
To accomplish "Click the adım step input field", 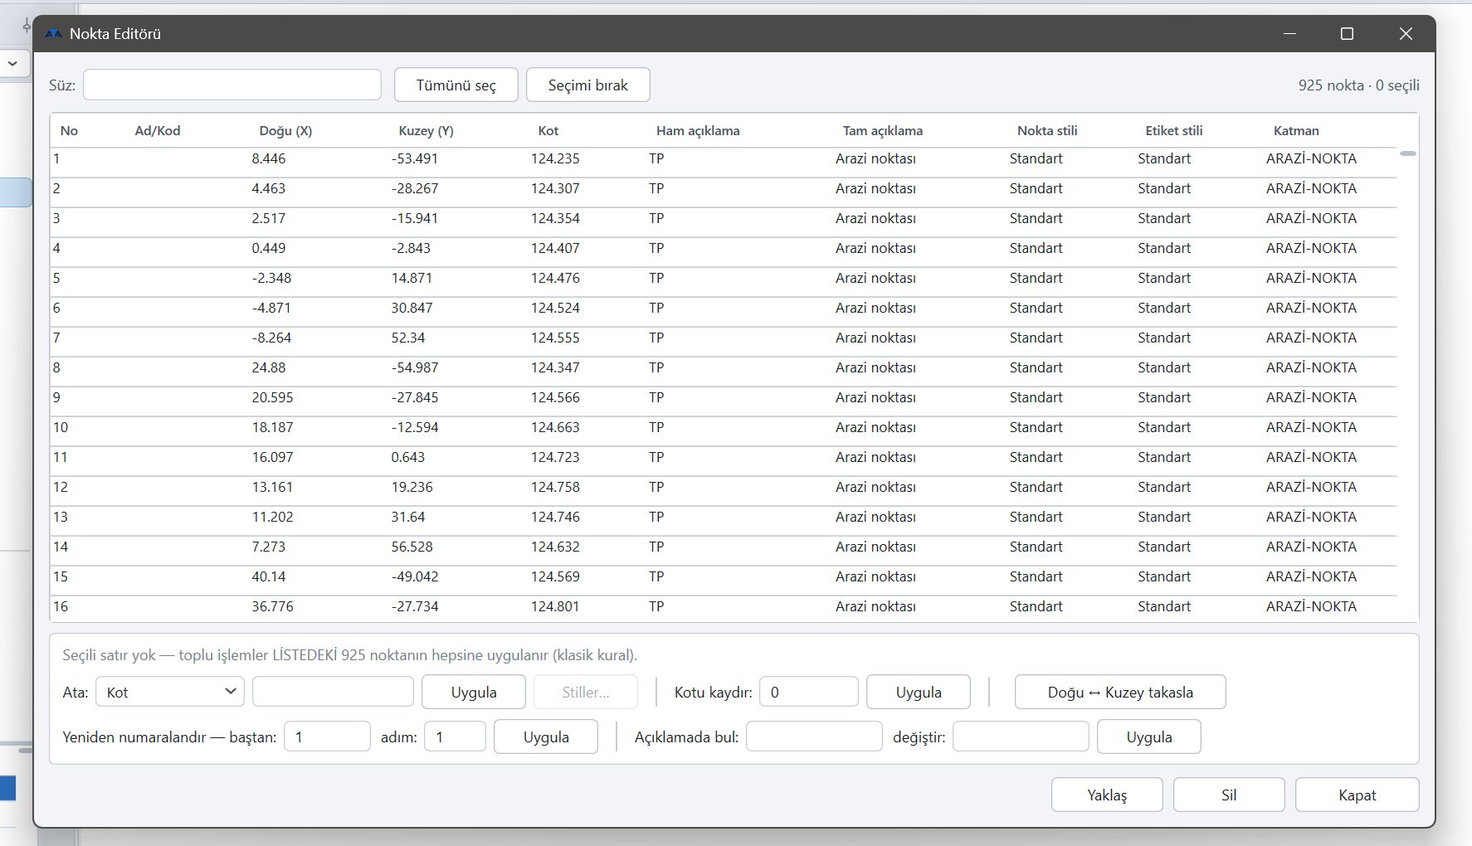I will pos(455,737).
